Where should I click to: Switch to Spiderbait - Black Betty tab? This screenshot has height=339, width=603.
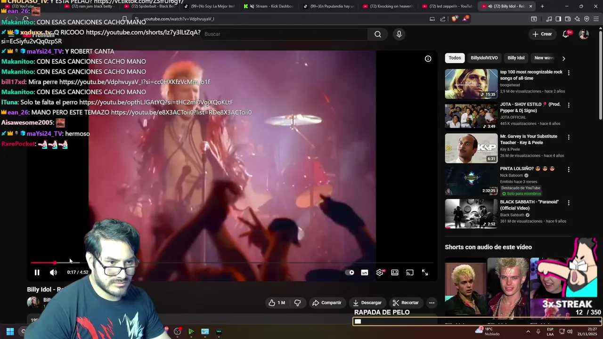(x=150, y=6)
